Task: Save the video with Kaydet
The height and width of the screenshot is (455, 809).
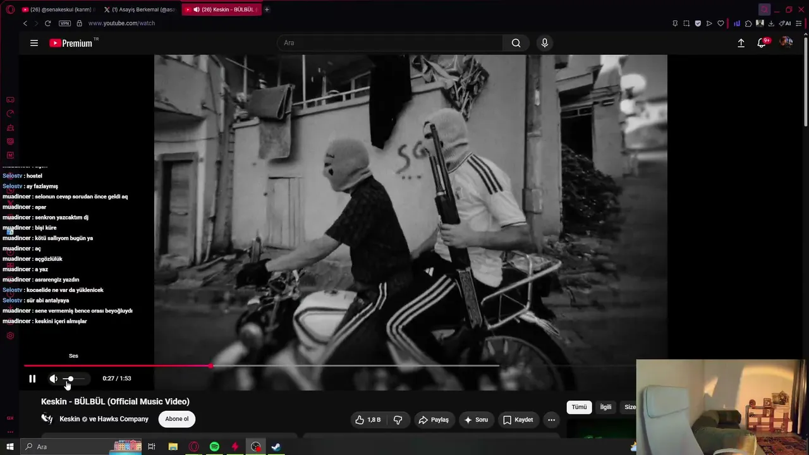Action: (518, 420)
